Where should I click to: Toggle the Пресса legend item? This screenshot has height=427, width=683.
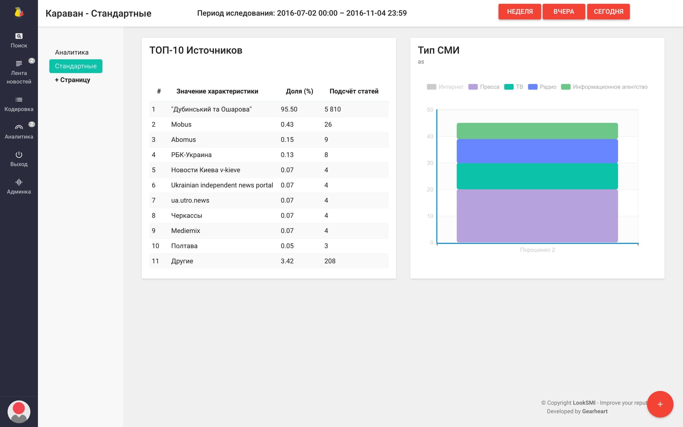tap(484, 87)
